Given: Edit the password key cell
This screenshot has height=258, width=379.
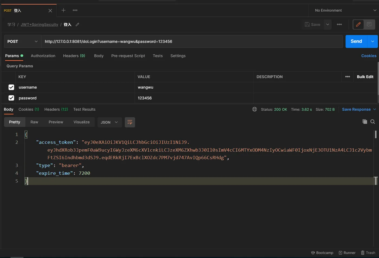Looking at the screenshot, I should 75,98.
